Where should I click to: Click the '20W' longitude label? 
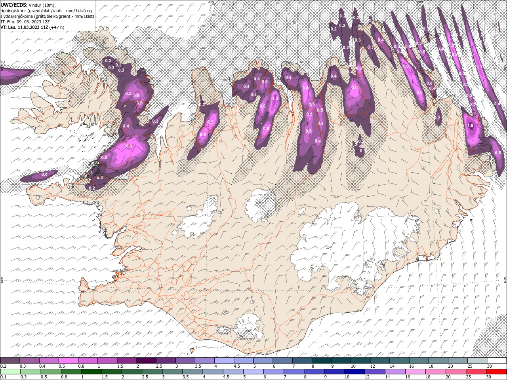(211, 2)
